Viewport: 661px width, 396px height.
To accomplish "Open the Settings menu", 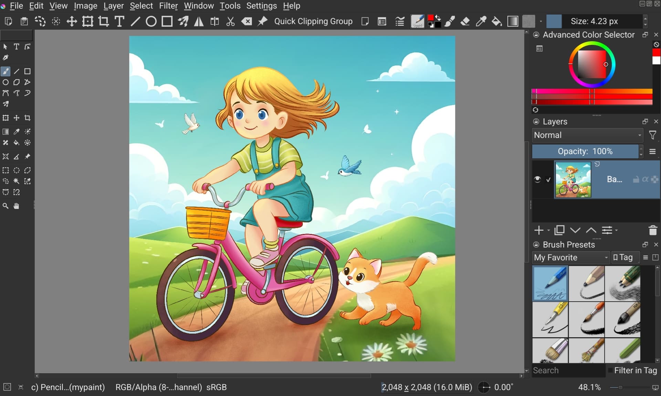I will click(x=261, y=6).
